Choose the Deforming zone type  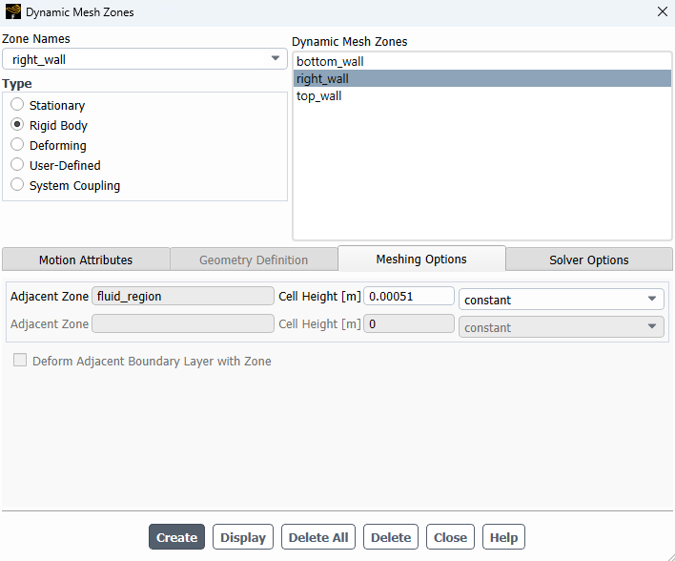(17, 145)
